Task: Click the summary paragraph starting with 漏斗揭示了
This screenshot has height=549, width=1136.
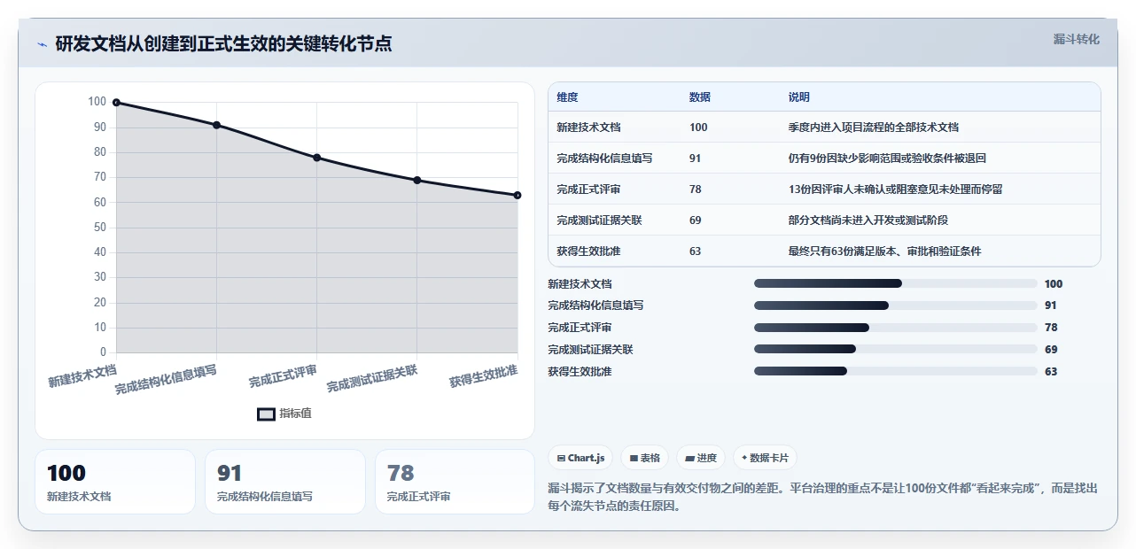Action: click(824, 497)
